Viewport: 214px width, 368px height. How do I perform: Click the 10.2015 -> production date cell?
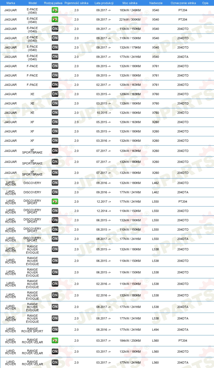point(103,113)
